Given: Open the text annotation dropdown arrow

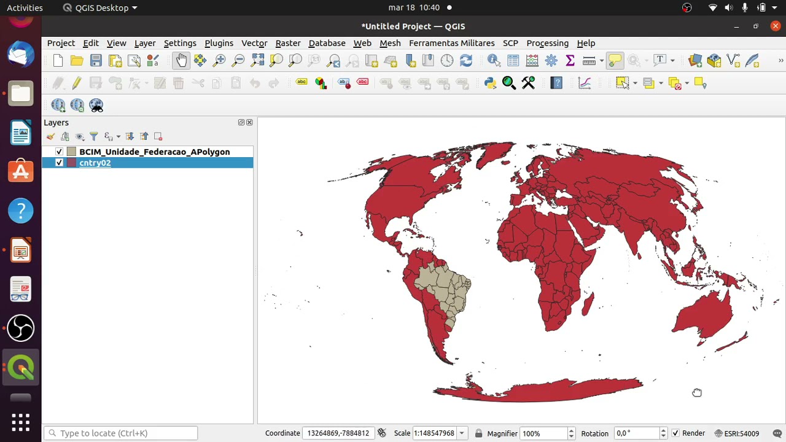Looking at the screenshot, I should 672,61.
